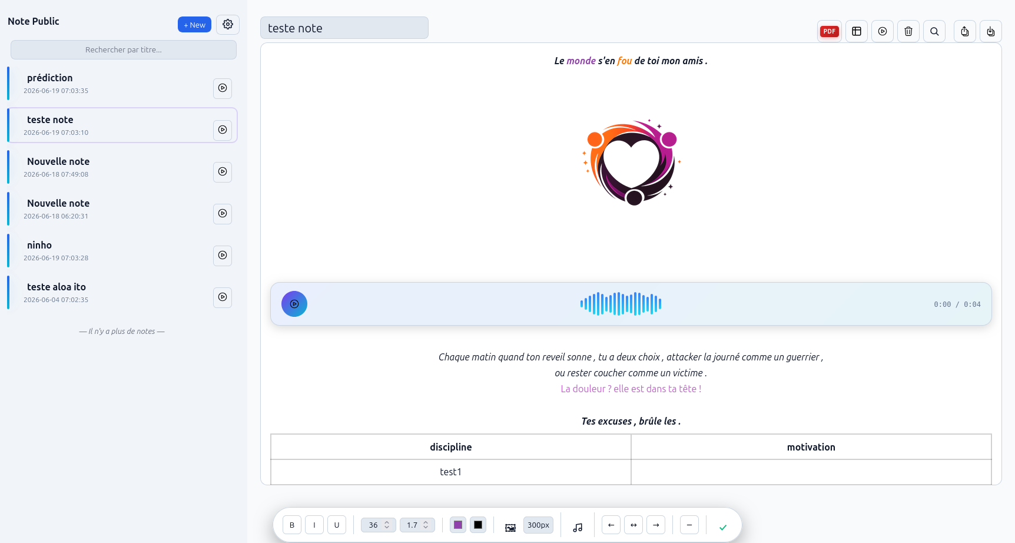Click the play icon for "ninho"
1015x543 pixels.
(223, 256)
